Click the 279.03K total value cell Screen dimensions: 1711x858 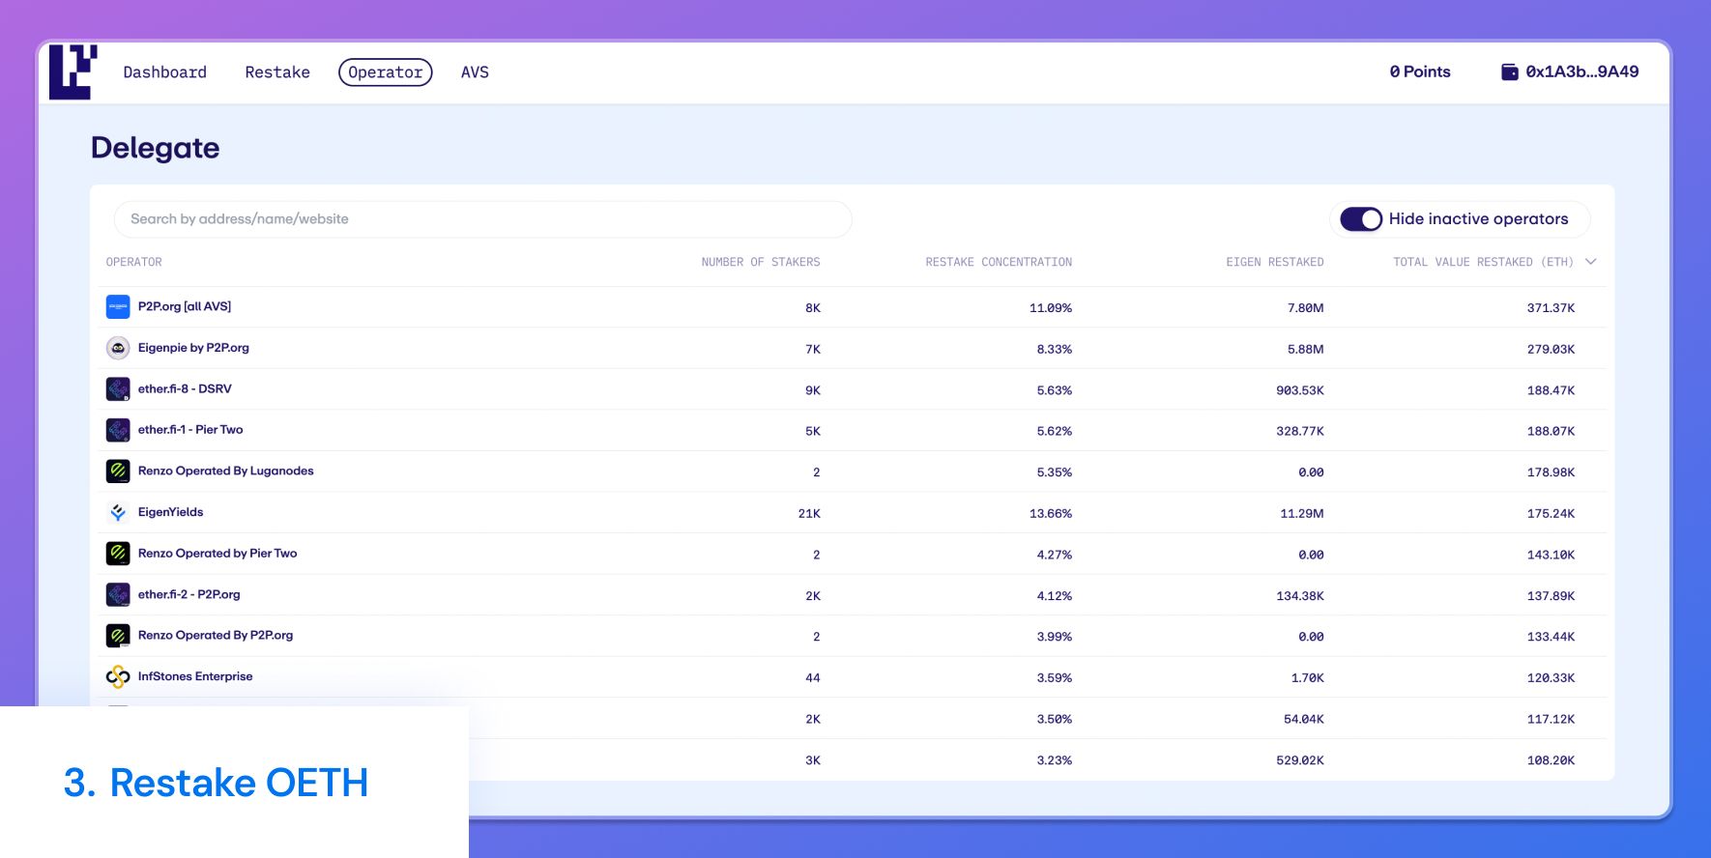(x=1551, y=349)
